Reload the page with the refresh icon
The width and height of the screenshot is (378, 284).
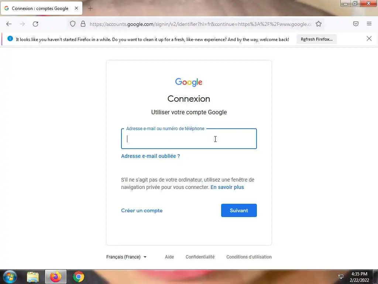coord(35,24)
